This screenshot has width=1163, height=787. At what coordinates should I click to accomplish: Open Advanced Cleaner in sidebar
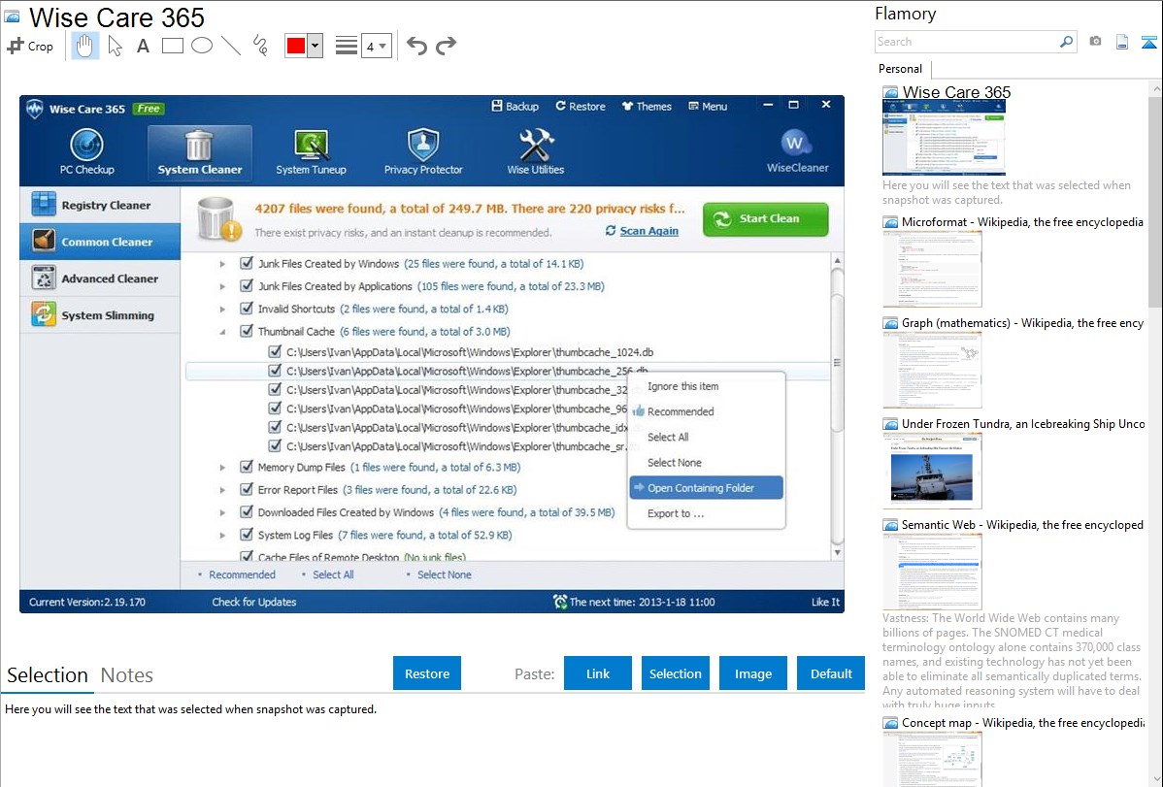point(100,279)
